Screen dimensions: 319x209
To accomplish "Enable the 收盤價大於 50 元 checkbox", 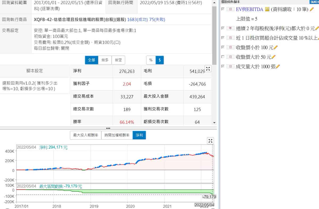I will point(223,57).
